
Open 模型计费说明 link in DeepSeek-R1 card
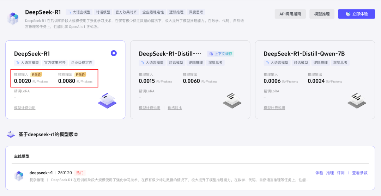(25, 108)
